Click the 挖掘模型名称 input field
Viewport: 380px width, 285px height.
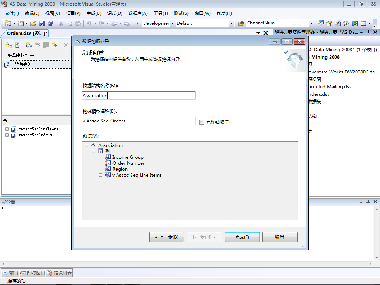139,121
